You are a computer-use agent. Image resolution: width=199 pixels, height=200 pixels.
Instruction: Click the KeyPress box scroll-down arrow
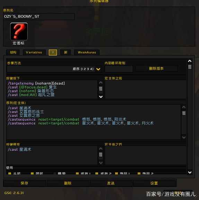click(101, 97)
